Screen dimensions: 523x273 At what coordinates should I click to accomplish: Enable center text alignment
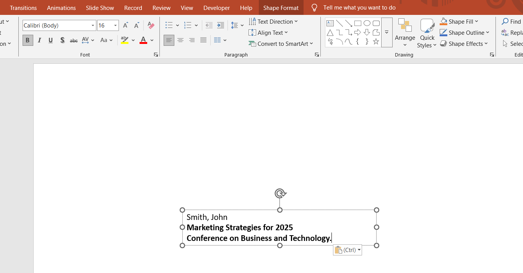click(180, 40)
